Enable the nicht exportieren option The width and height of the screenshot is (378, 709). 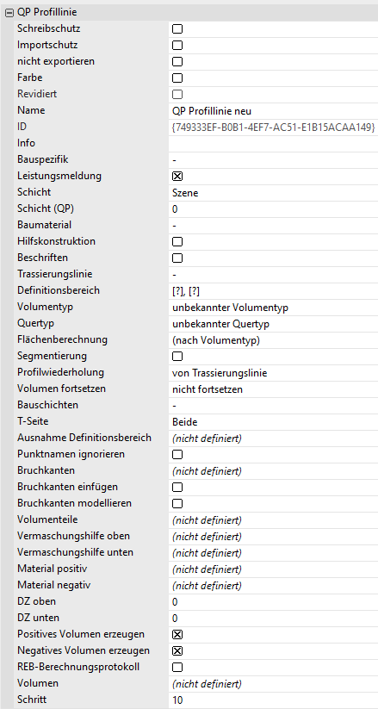[x=177, y=62]
